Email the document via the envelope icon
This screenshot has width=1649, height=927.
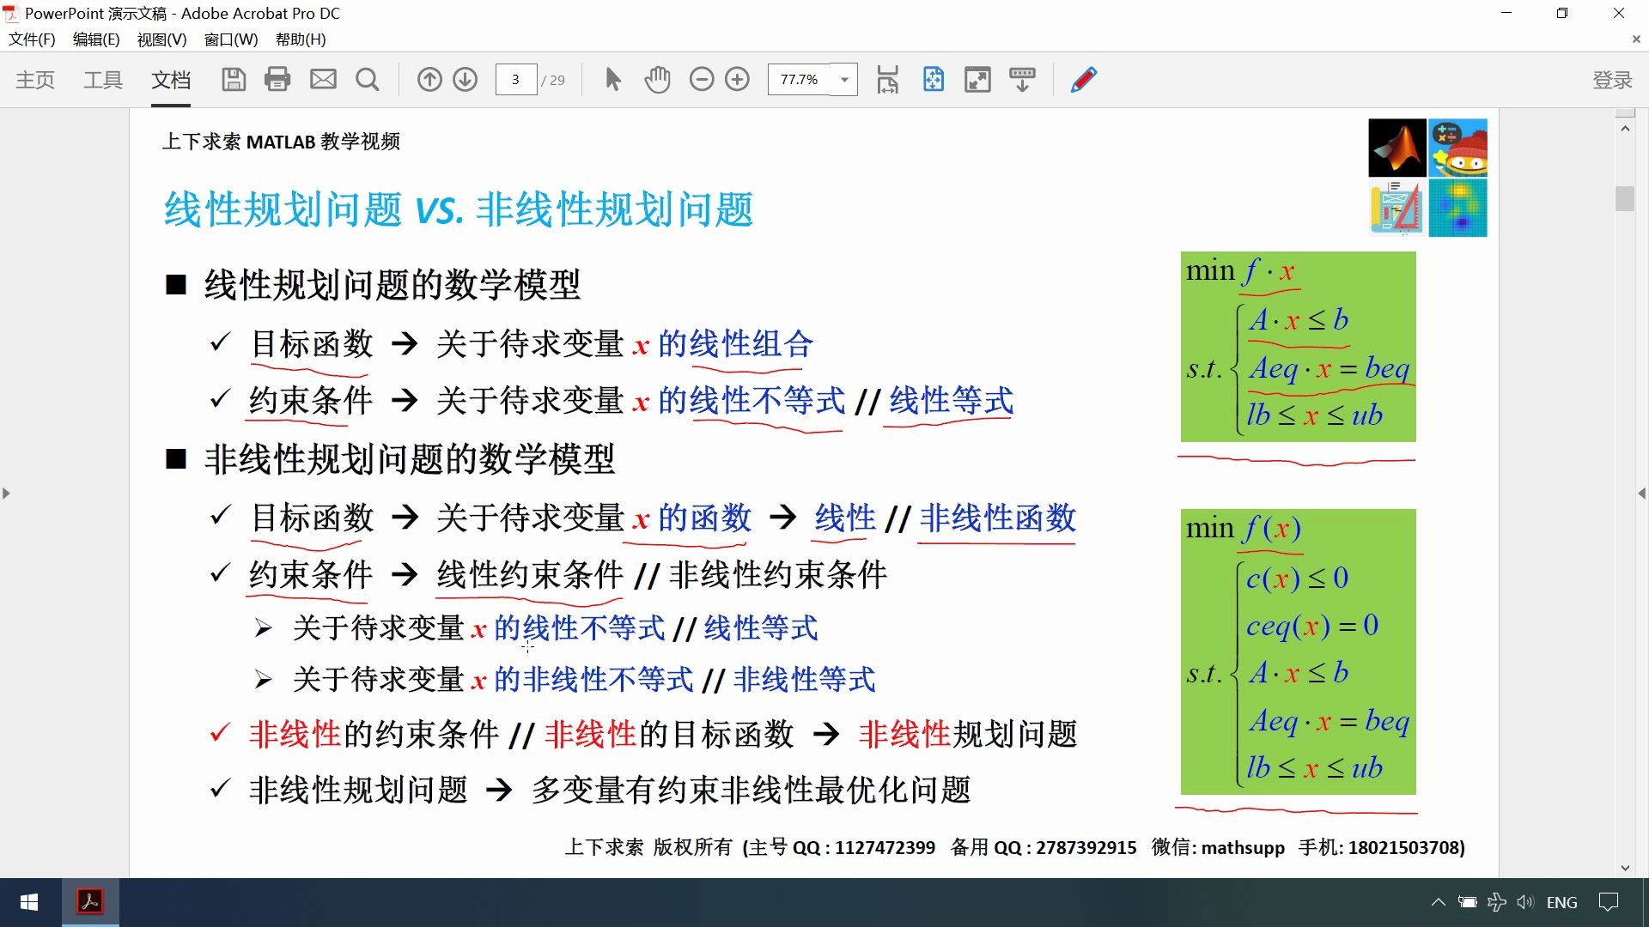pyautogui.click(x=323, y=79)
